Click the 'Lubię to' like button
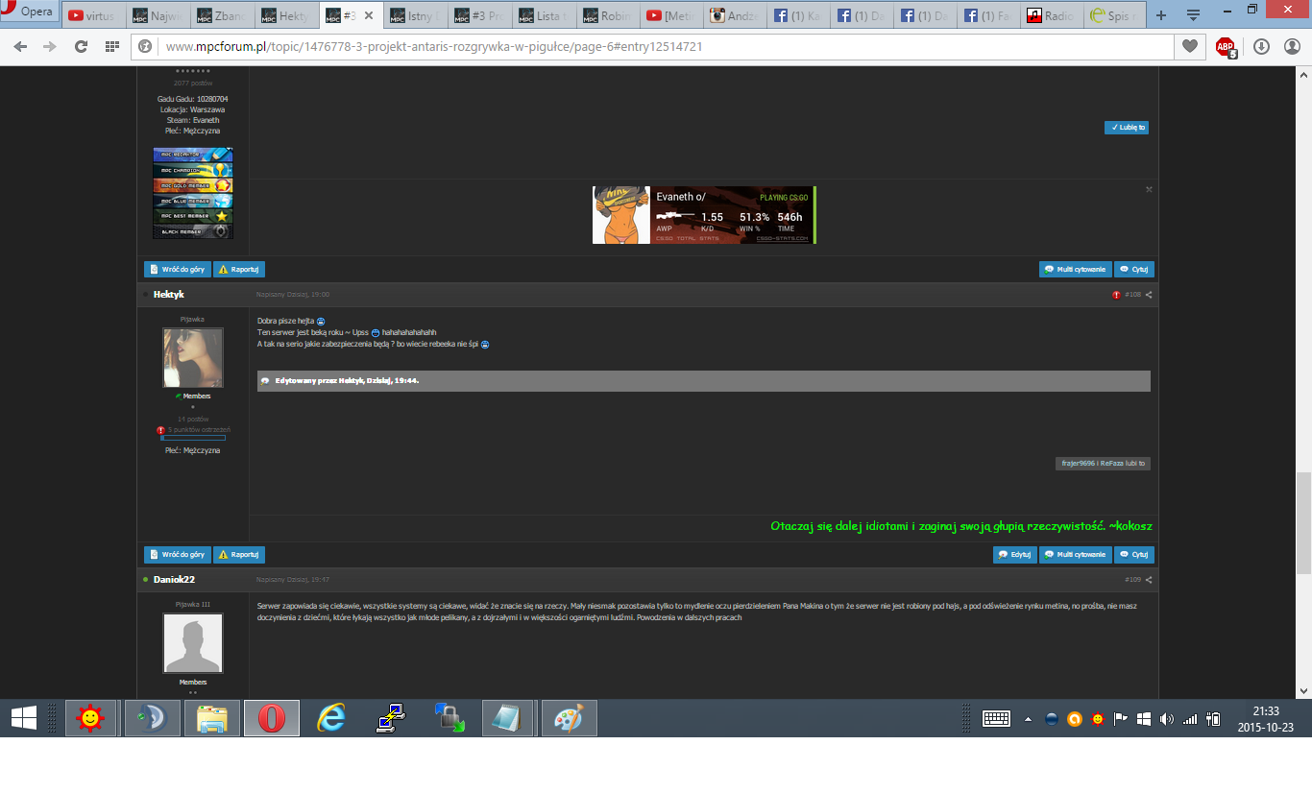 [1127, 127]
